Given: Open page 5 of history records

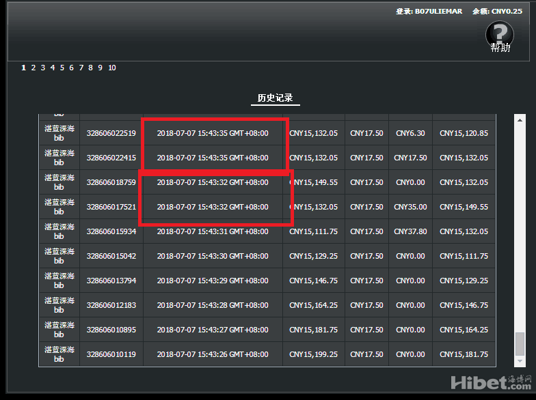Looking at the screenshot, I should pyautogui.click(x=62, y=68).
